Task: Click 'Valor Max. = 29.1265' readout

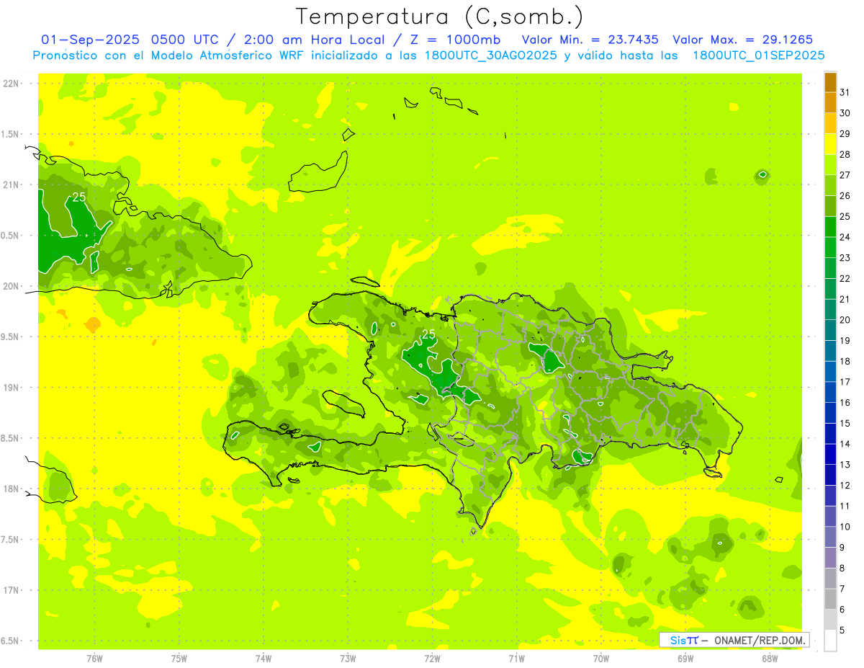Action: [x=742, y=40]
